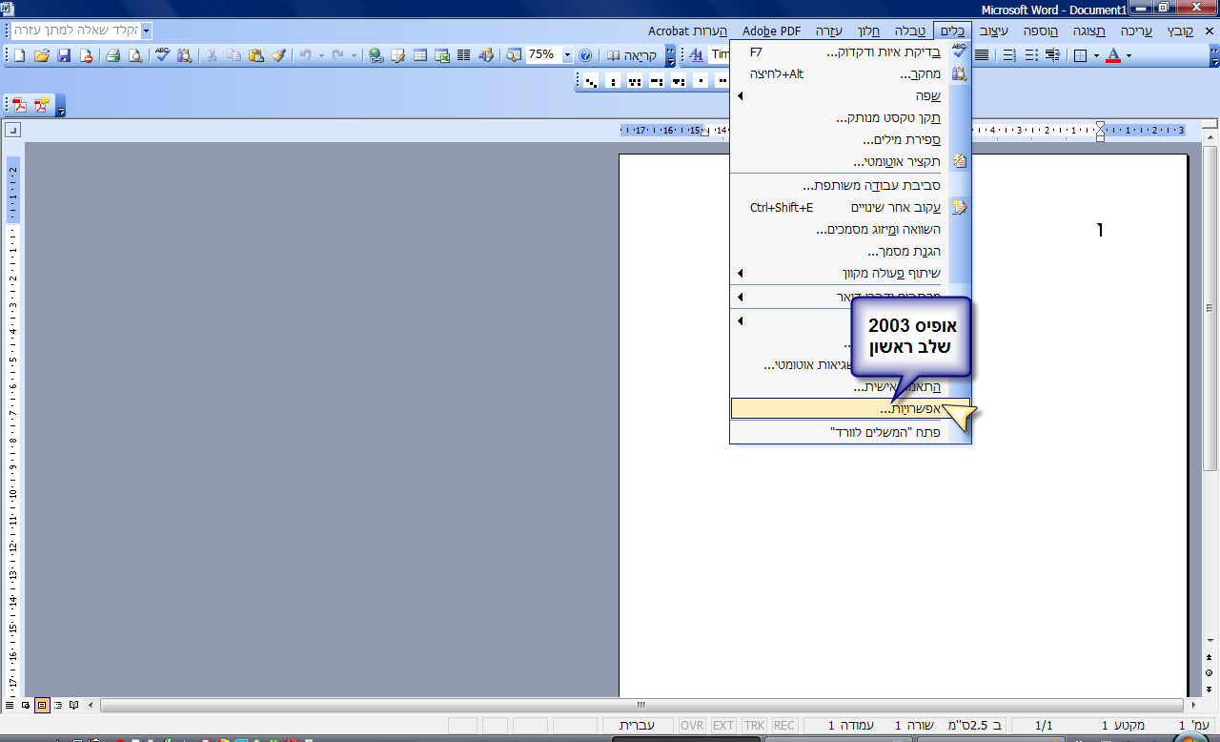Toggle the Drawing toolbar icon
Viewport: 1220px width, 742px height.
tap(487, 55)
